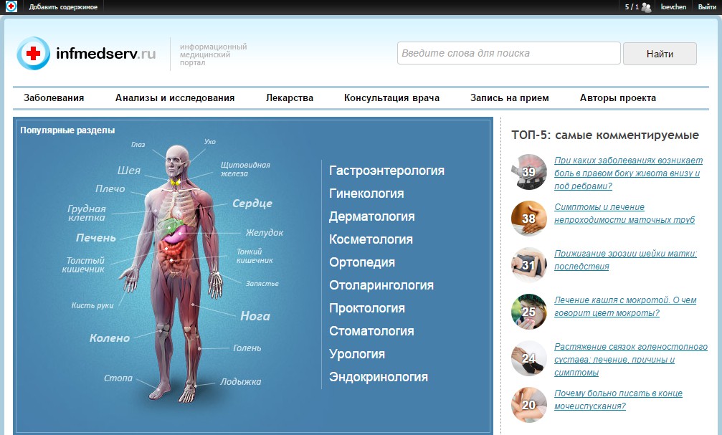The image size is (722, 435).
Task: Open the 'Урология' section
Action: [357, 354]
